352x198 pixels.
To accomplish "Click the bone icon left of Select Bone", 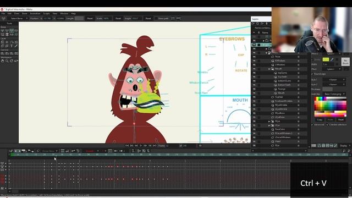I will [3, 18].
